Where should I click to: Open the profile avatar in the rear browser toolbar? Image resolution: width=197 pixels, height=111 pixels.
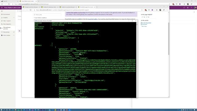pos(188,4)
